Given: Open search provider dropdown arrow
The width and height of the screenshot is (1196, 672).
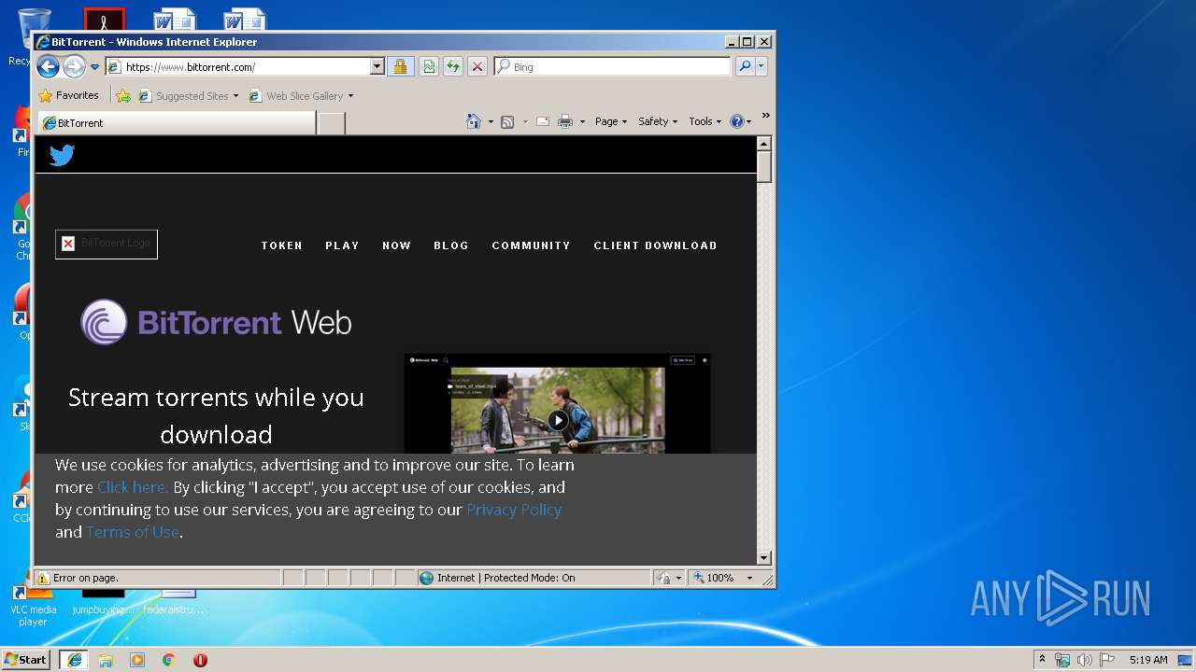Looking at the screenshot, I should click(762, 67).
